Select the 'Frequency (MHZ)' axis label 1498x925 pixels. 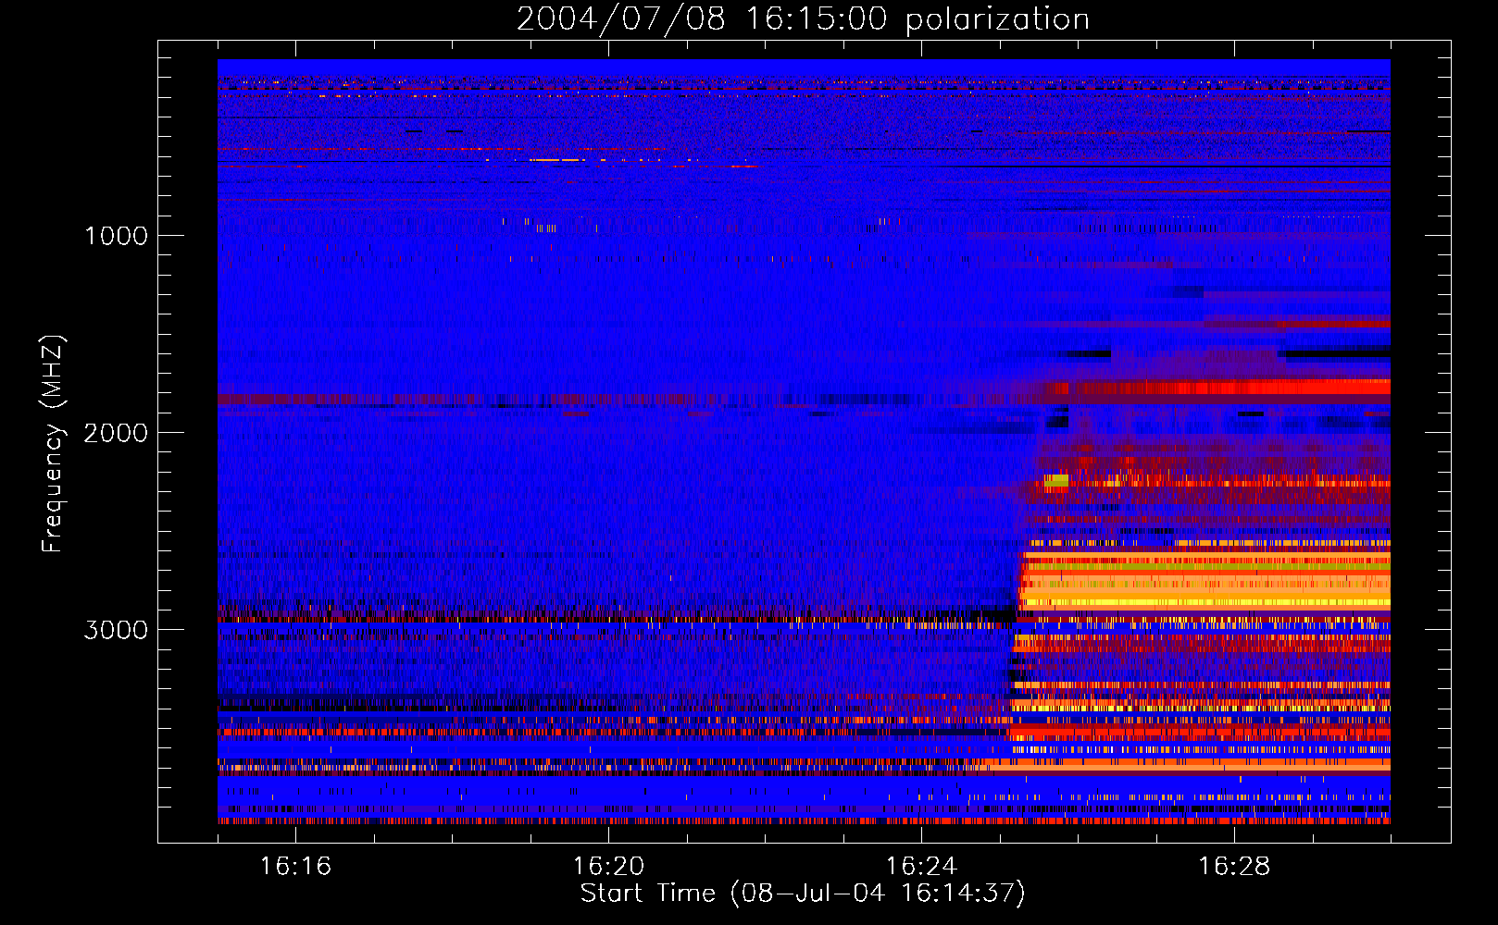point(54,444)
